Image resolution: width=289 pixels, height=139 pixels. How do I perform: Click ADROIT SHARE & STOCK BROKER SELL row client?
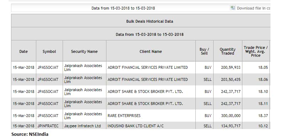(x=145, y=104)
